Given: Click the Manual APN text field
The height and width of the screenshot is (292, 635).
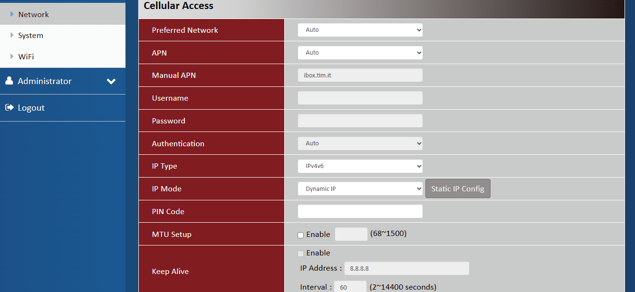Looking at the screenshot, I should 360,75.
